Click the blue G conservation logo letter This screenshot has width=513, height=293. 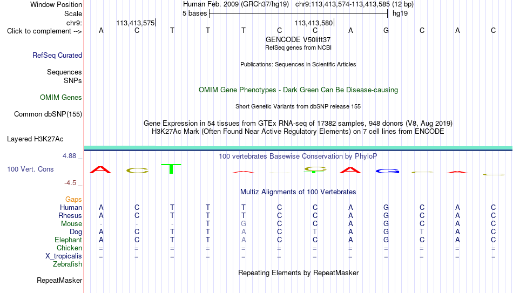(387, 171)
